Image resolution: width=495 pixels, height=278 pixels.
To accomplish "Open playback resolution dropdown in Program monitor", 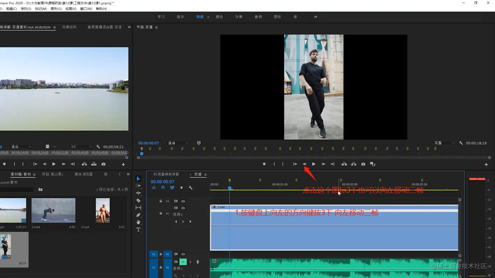I will click(x=444, y=143).
